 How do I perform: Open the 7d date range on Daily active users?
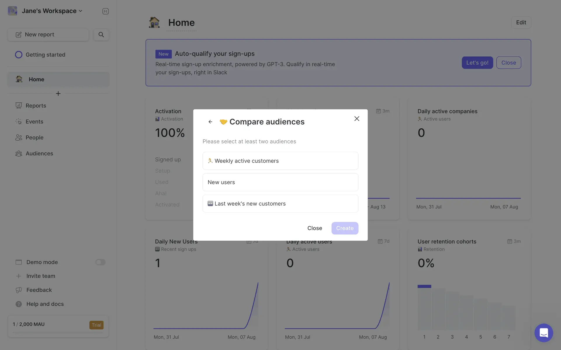coord(383,241)
